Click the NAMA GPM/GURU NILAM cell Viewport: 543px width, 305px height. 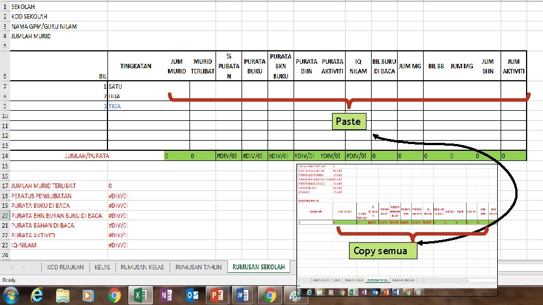click(x=59, y=27)
